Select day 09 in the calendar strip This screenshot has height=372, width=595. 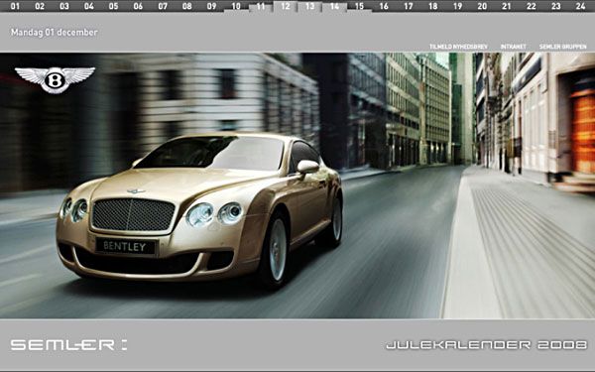(x=212, y=6)
